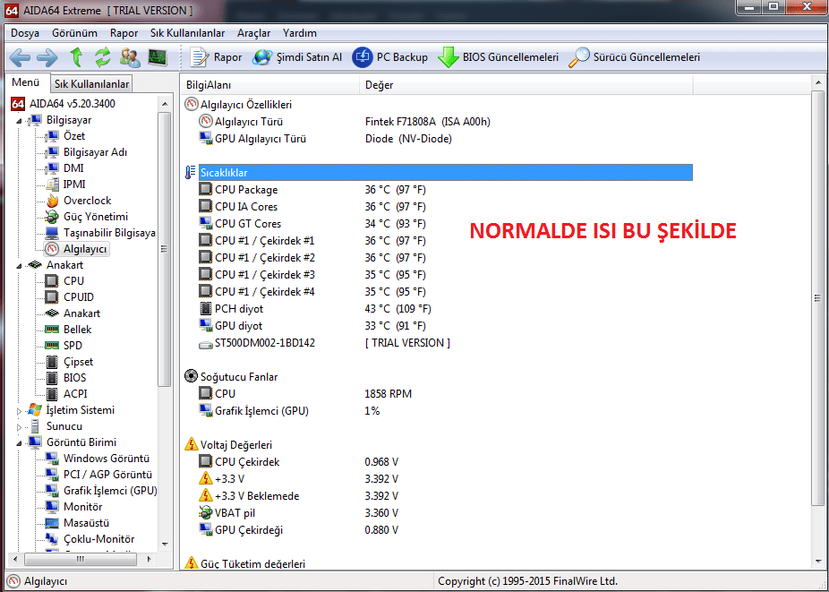The height and width of the screenshot is (592, 829).
Task: Open the Yardım menu
Action: (300, 33)
